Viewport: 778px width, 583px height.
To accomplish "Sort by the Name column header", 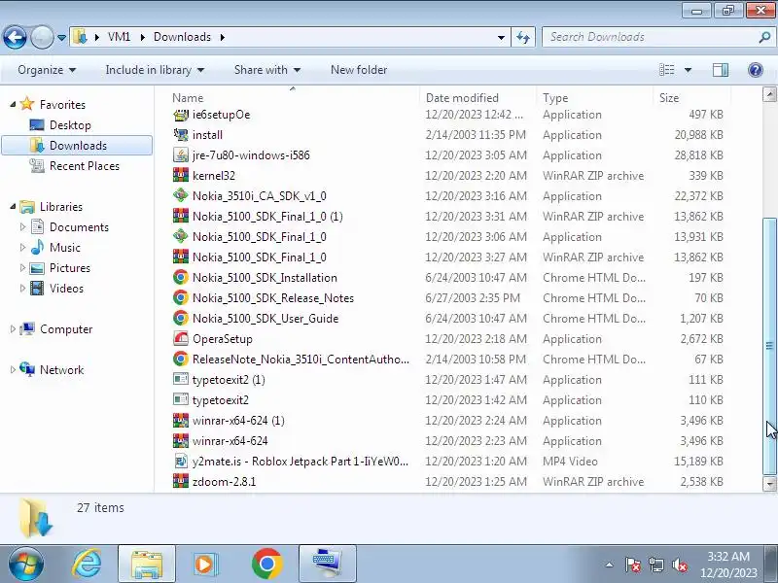I will tap(293, 98).
